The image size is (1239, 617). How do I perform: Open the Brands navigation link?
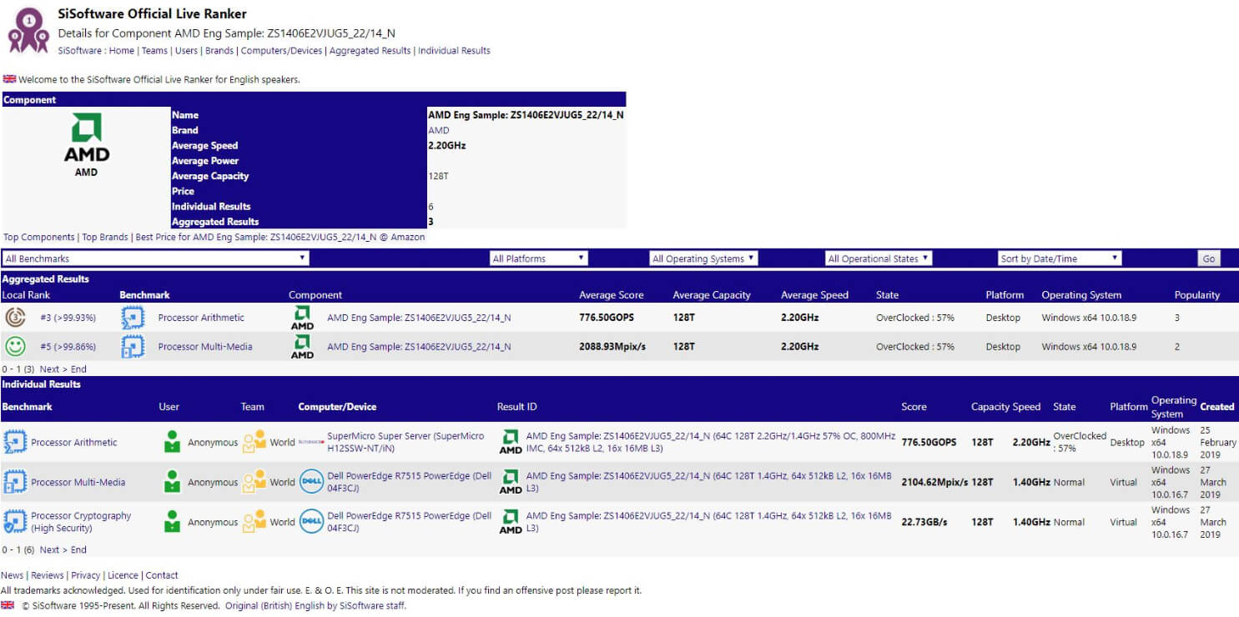pyautogui.click(x=219, y=51)
